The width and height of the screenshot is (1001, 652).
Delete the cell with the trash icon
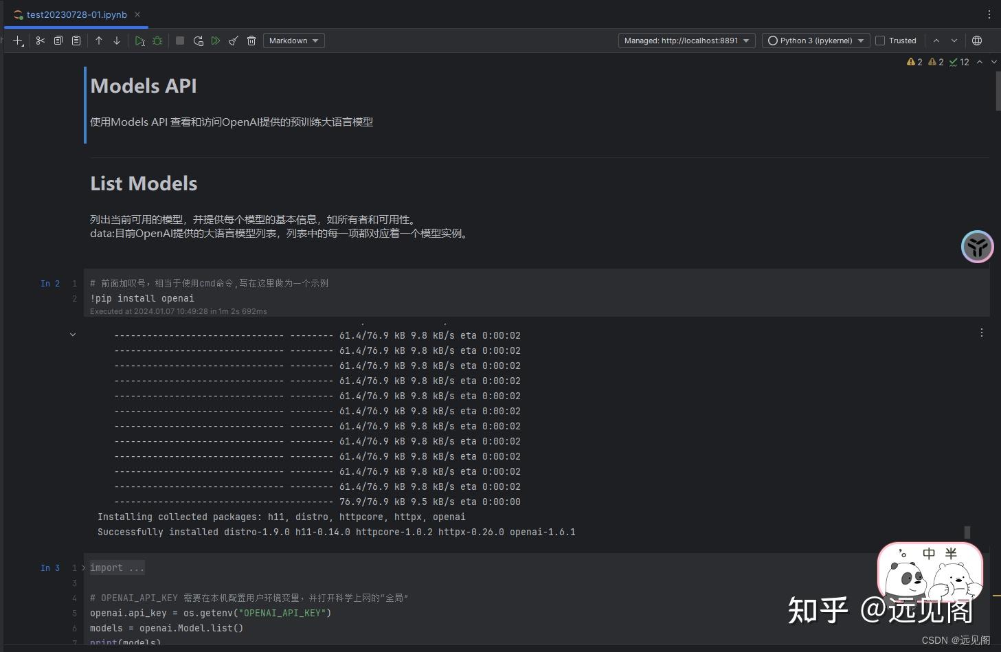pos(251,41)
